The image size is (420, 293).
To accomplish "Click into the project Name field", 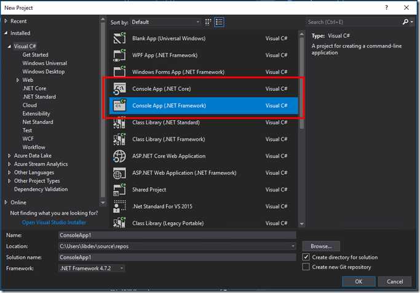I will 176,235.
